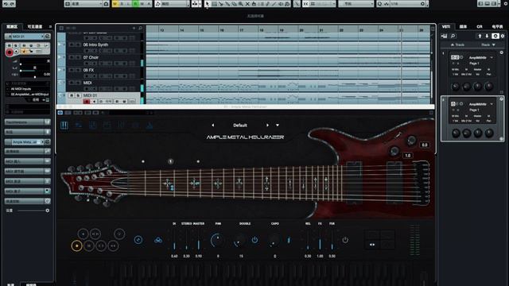Click the DOUBLE knob
This screenshot has height=286, width=509.
pos(239,241)
